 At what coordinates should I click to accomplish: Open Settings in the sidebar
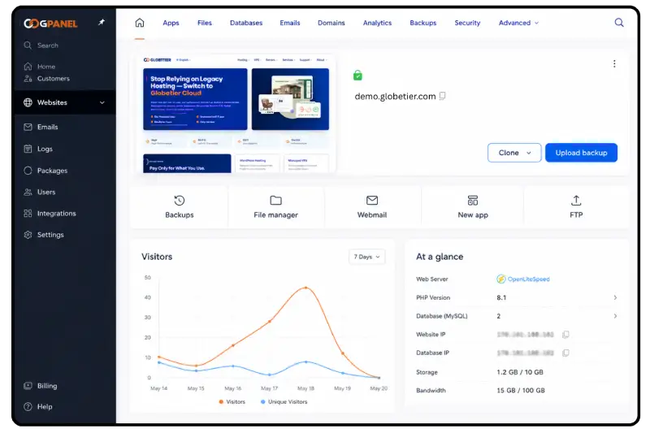point(44,235)
